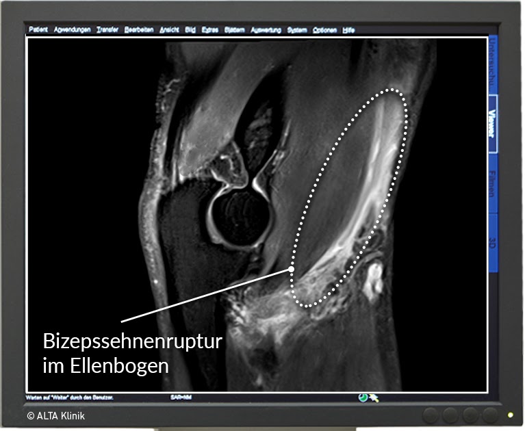Click the elbow MRI image in the viewer
The image size is (525, 431).
click(x=257, y=215)
